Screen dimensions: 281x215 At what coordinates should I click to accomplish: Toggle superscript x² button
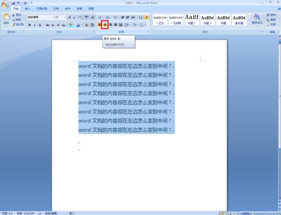pyautogui.click(x=58, y=25)
